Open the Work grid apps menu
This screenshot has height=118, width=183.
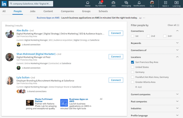166,4
